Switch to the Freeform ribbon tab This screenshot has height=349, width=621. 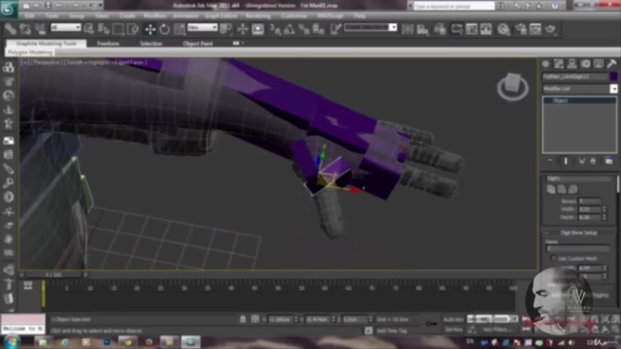pyautogui.click(x=108, y=44)
